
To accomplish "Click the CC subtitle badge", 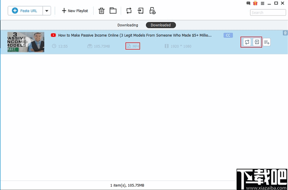I will (228, 35).
